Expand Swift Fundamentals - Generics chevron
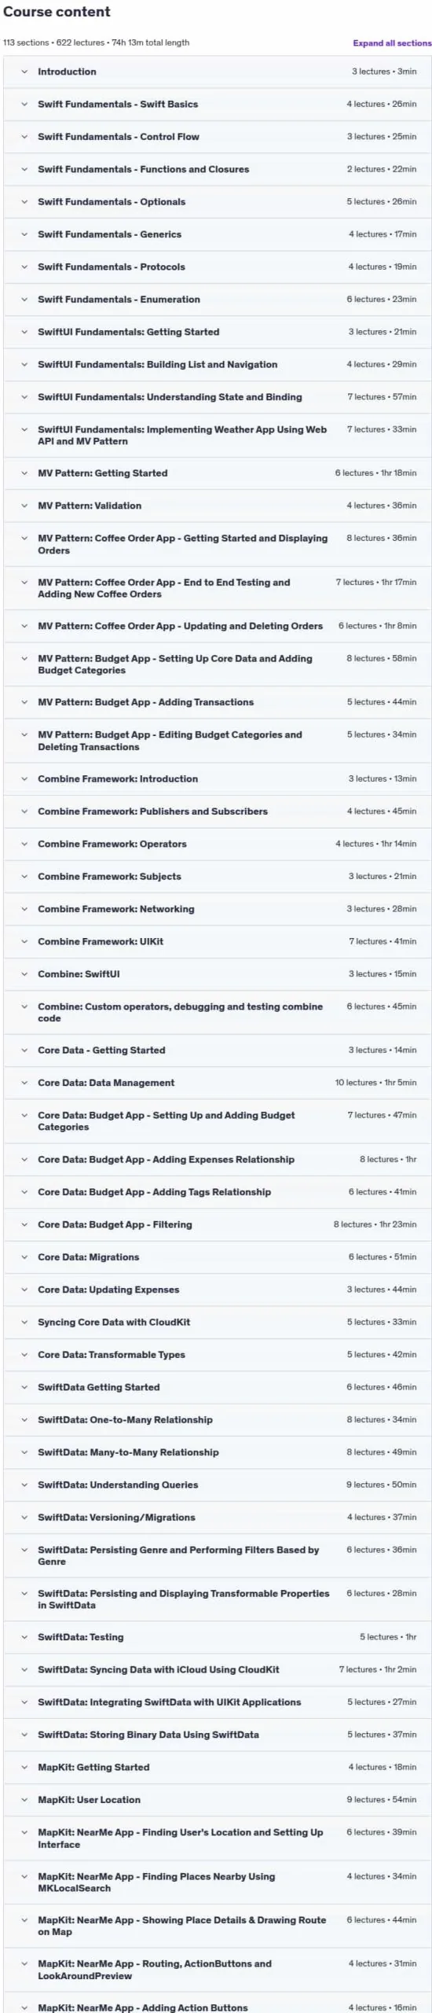Viewport: 432px width, 2013px height. [24, 234]
